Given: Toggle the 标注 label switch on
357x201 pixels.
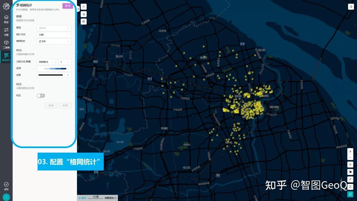Looking at the screenshot, I should (x=41, y=96).
